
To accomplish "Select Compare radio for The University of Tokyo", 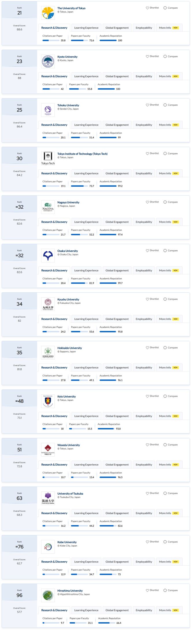I will coord(165,8).
